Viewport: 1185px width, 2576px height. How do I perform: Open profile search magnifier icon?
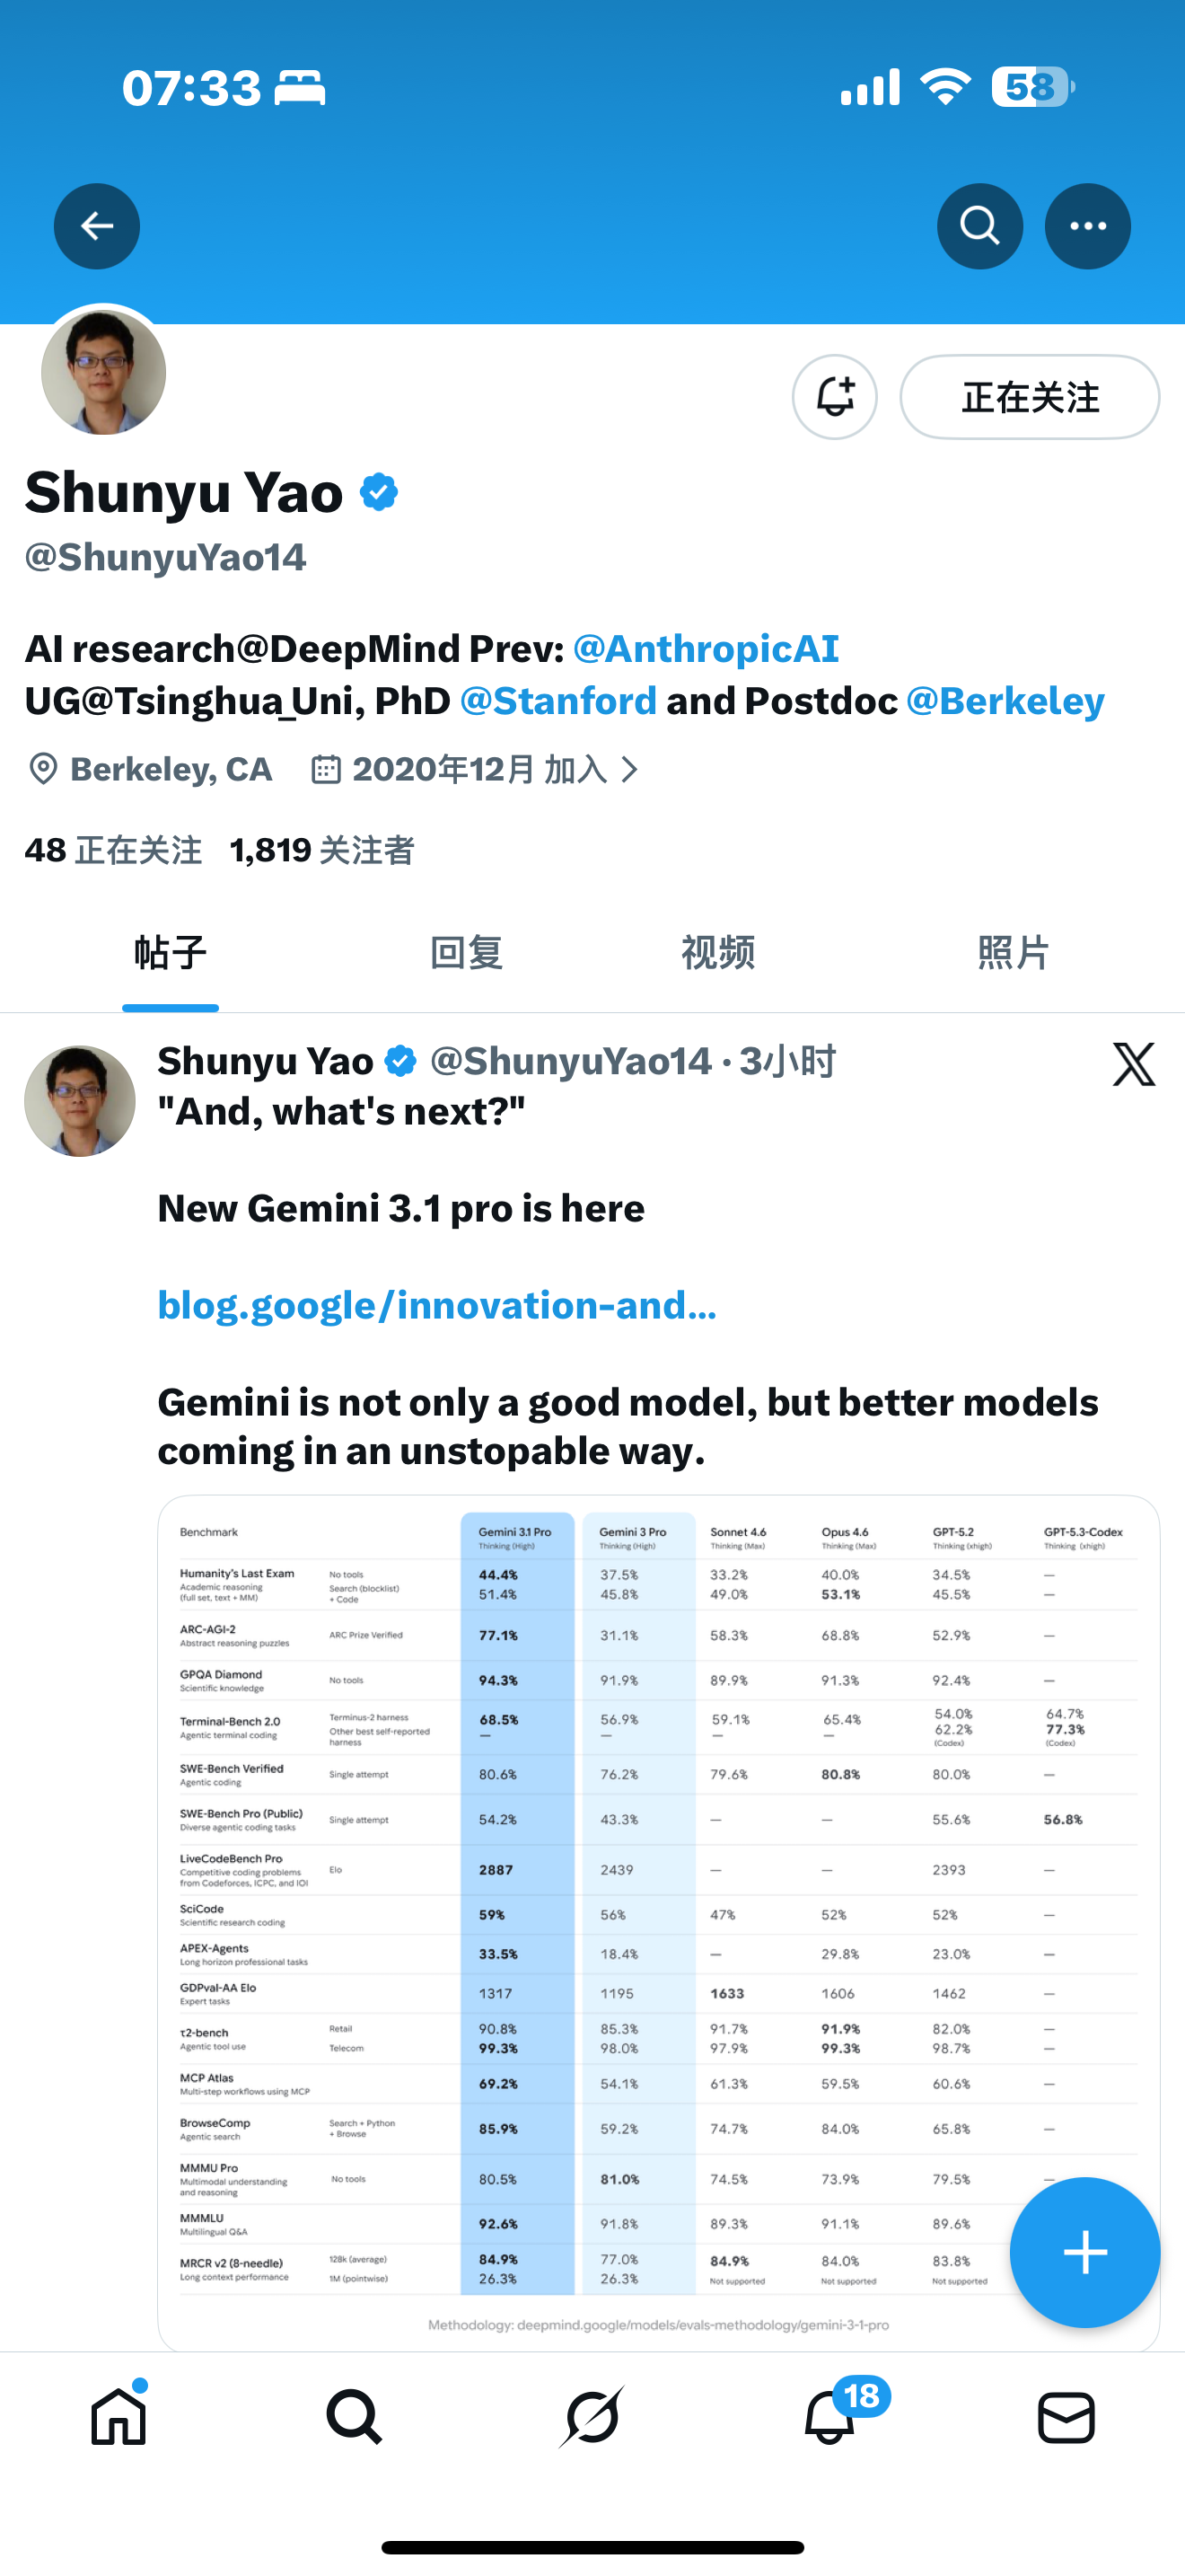[x=979, y=226]
